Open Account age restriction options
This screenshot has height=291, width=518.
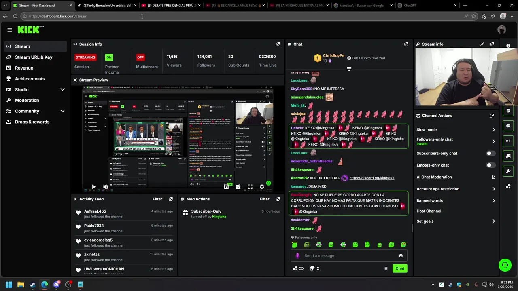[x=456, y=189]
